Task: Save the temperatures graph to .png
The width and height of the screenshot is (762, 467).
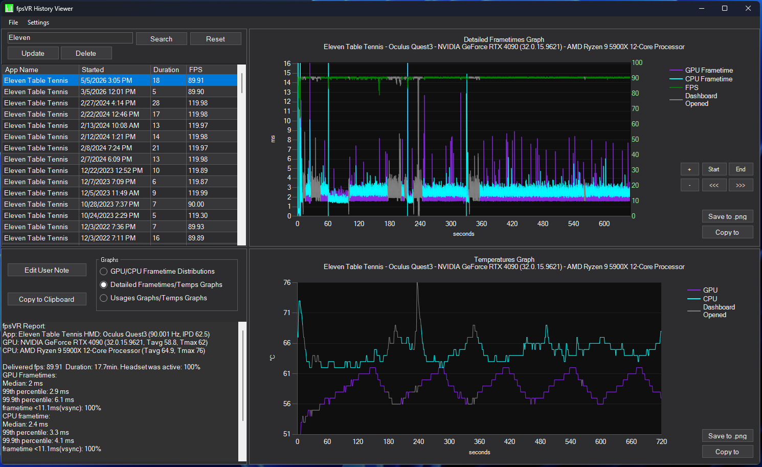Action: tap(727, 436)
